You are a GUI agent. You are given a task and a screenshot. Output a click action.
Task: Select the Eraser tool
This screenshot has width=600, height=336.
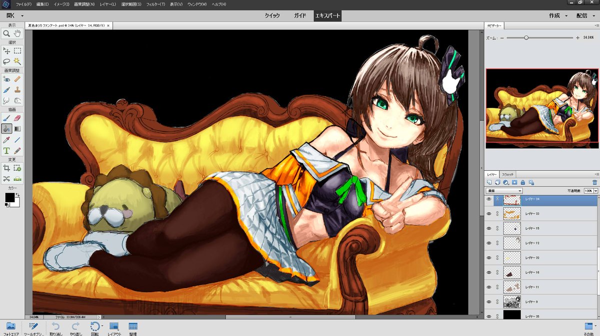tap(17, 118)
